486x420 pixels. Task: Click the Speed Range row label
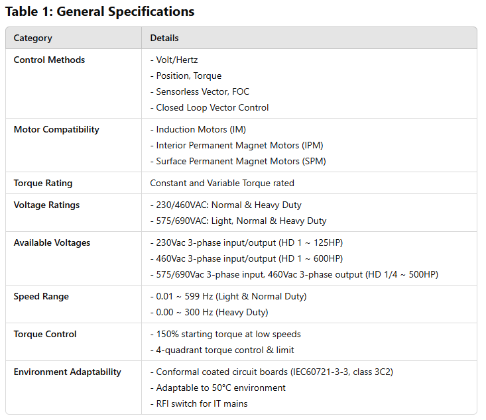41,296
